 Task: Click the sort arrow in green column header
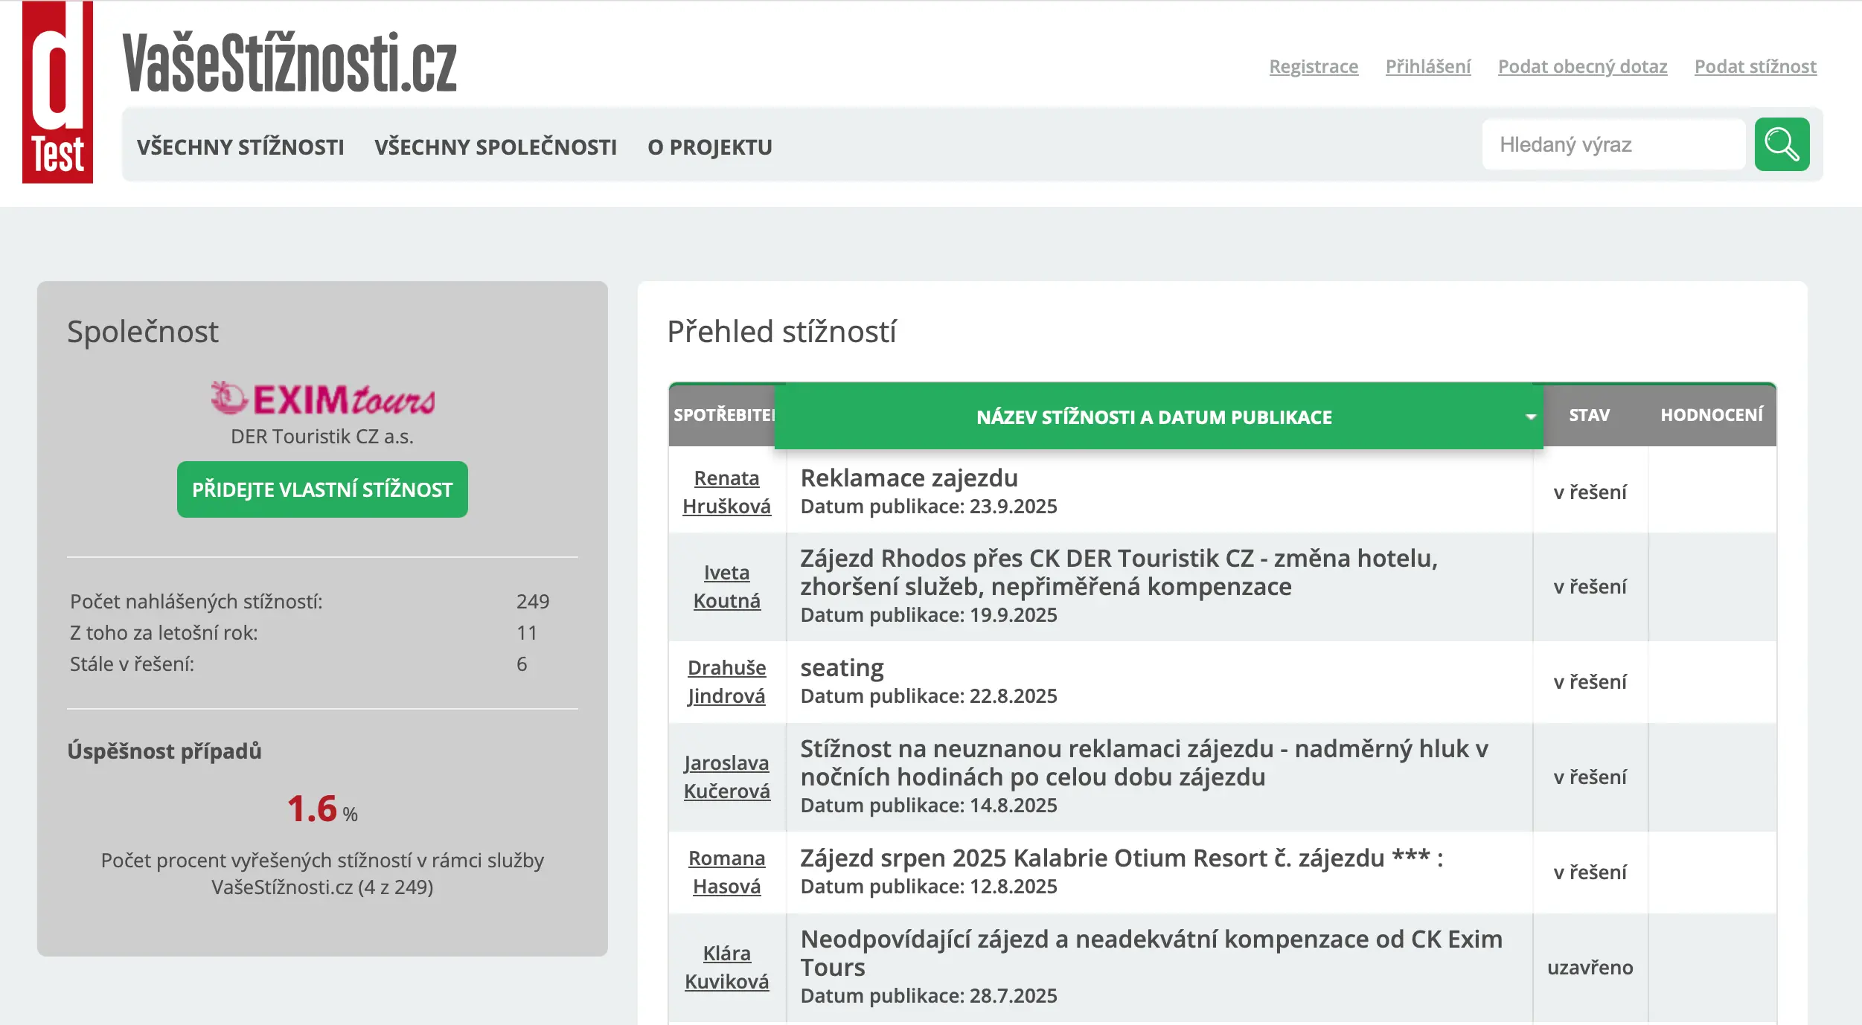coord(1530,417)
